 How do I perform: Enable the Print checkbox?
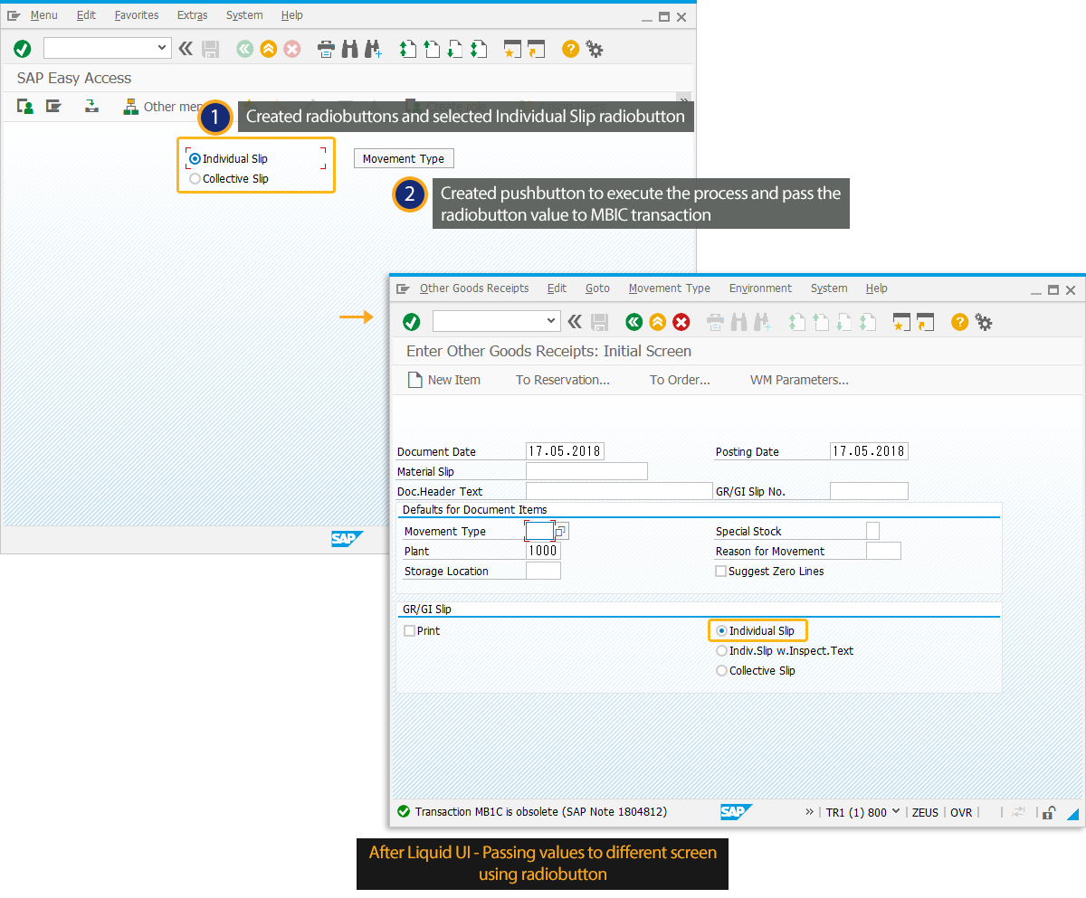tap(410, 631)
